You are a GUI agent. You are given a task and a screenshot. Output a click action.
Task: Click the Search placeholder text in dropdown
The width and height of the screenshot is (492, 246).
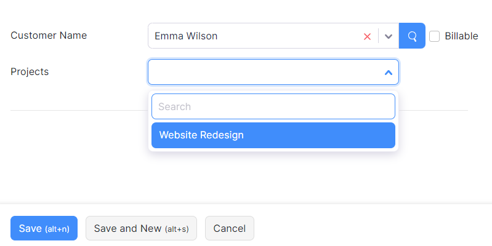click(175, 106)
